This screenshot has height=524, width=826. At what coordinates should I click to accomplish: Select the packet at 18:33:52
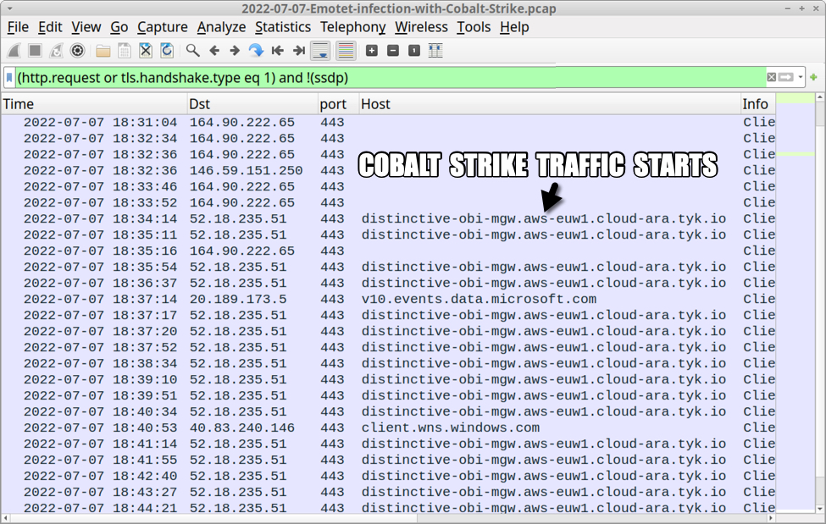(388, 203)
